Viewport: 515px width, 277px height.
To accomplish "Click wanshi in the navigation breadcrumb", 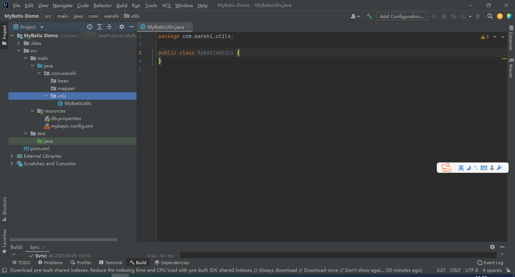I will 111,16.
